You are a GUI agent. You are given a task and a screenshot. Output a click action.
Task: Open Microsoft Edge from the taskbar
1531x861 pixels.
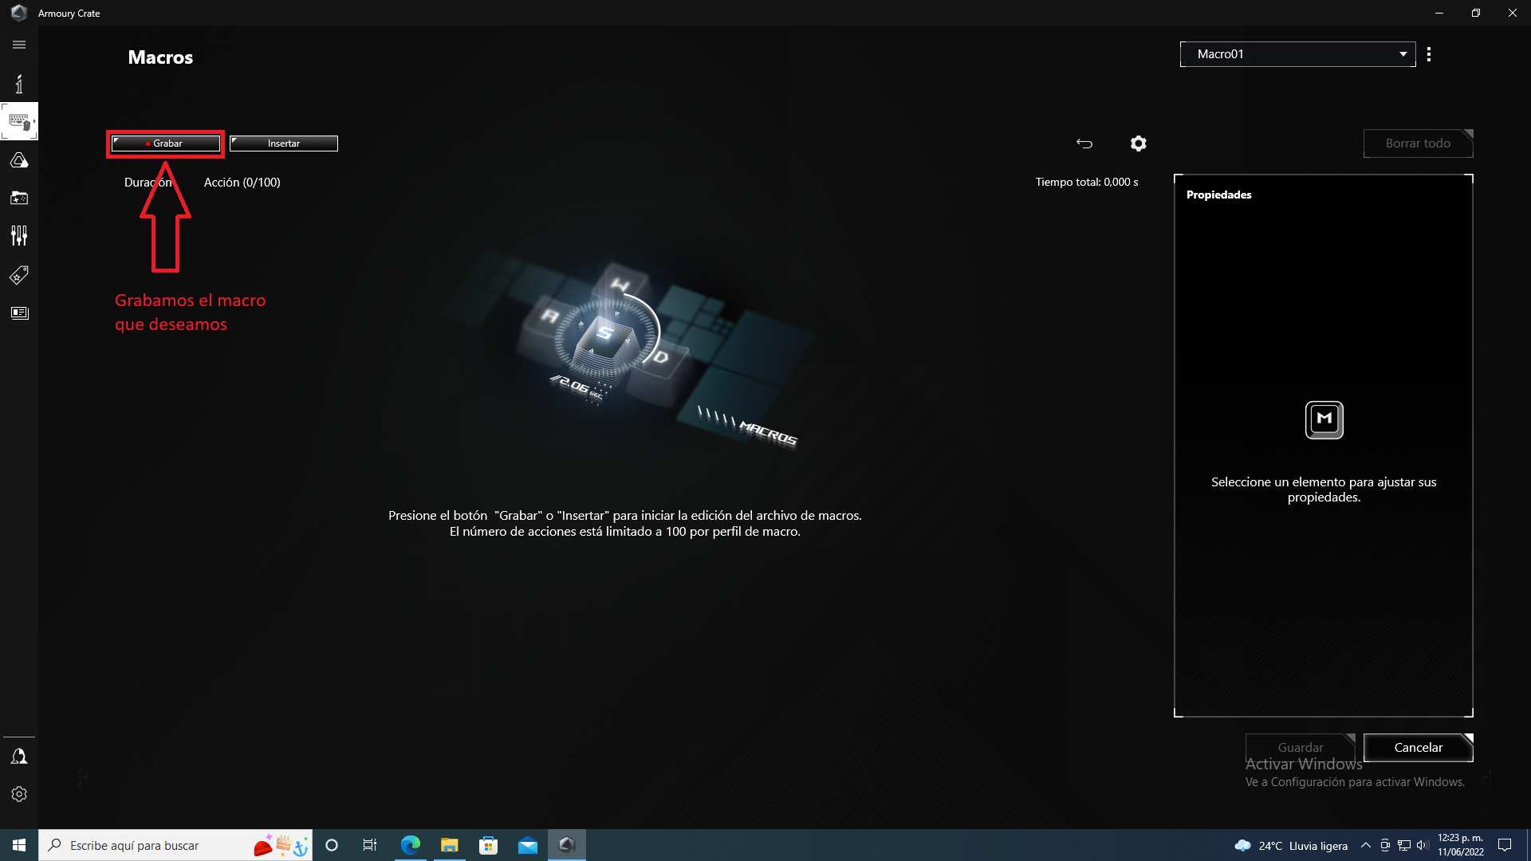[411, 845]
